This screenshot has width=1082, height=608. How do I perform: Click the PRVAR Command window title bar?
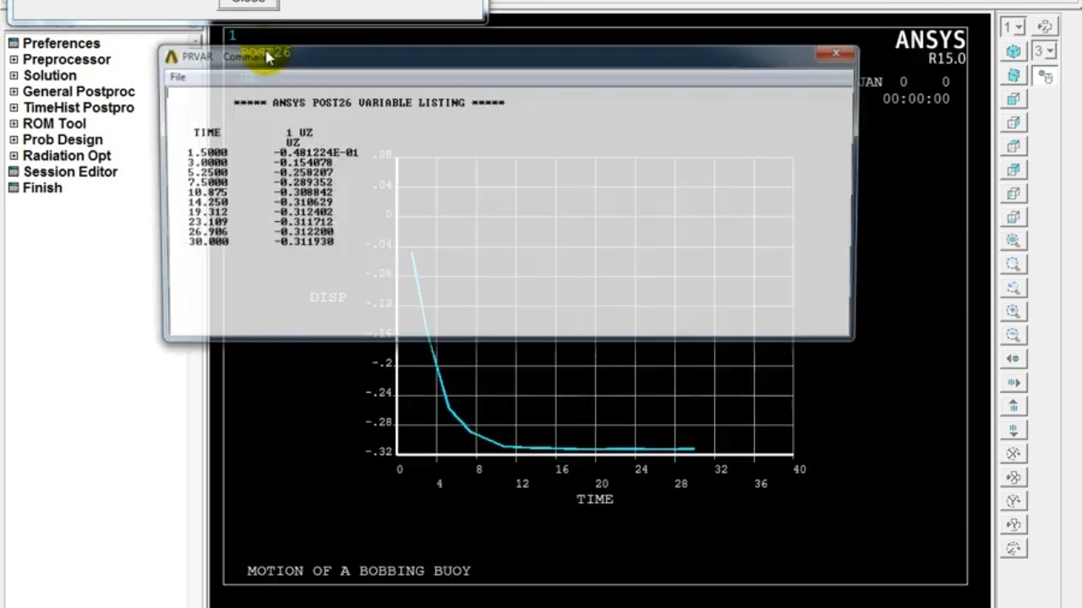click(x=507, y=57)
